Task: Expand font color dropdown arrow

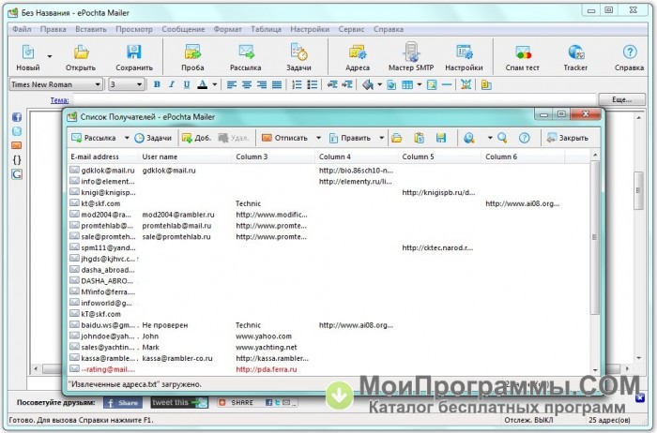Action: (215, 85)
